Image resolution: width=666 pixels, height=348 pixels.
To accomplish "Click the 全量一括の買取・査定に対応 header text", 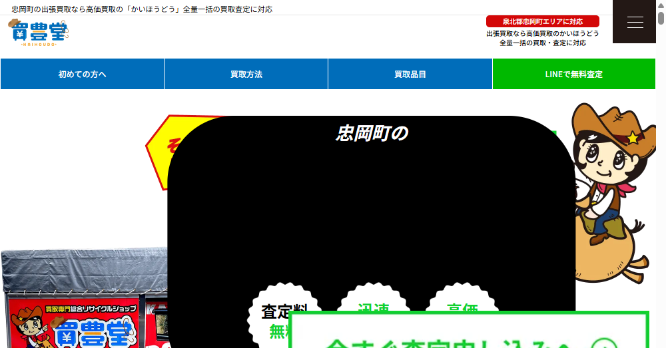I will [x=542, y=43].
